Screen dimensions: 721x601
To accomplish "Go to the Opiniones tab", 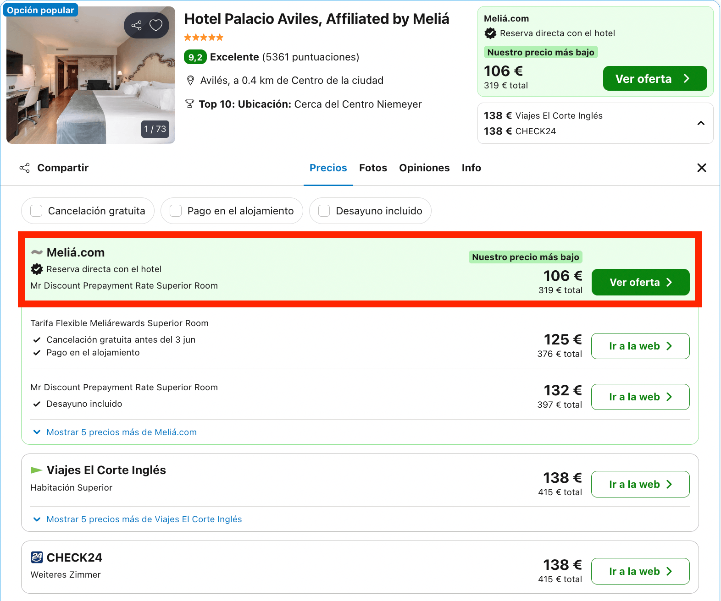I will pos(424,168).
